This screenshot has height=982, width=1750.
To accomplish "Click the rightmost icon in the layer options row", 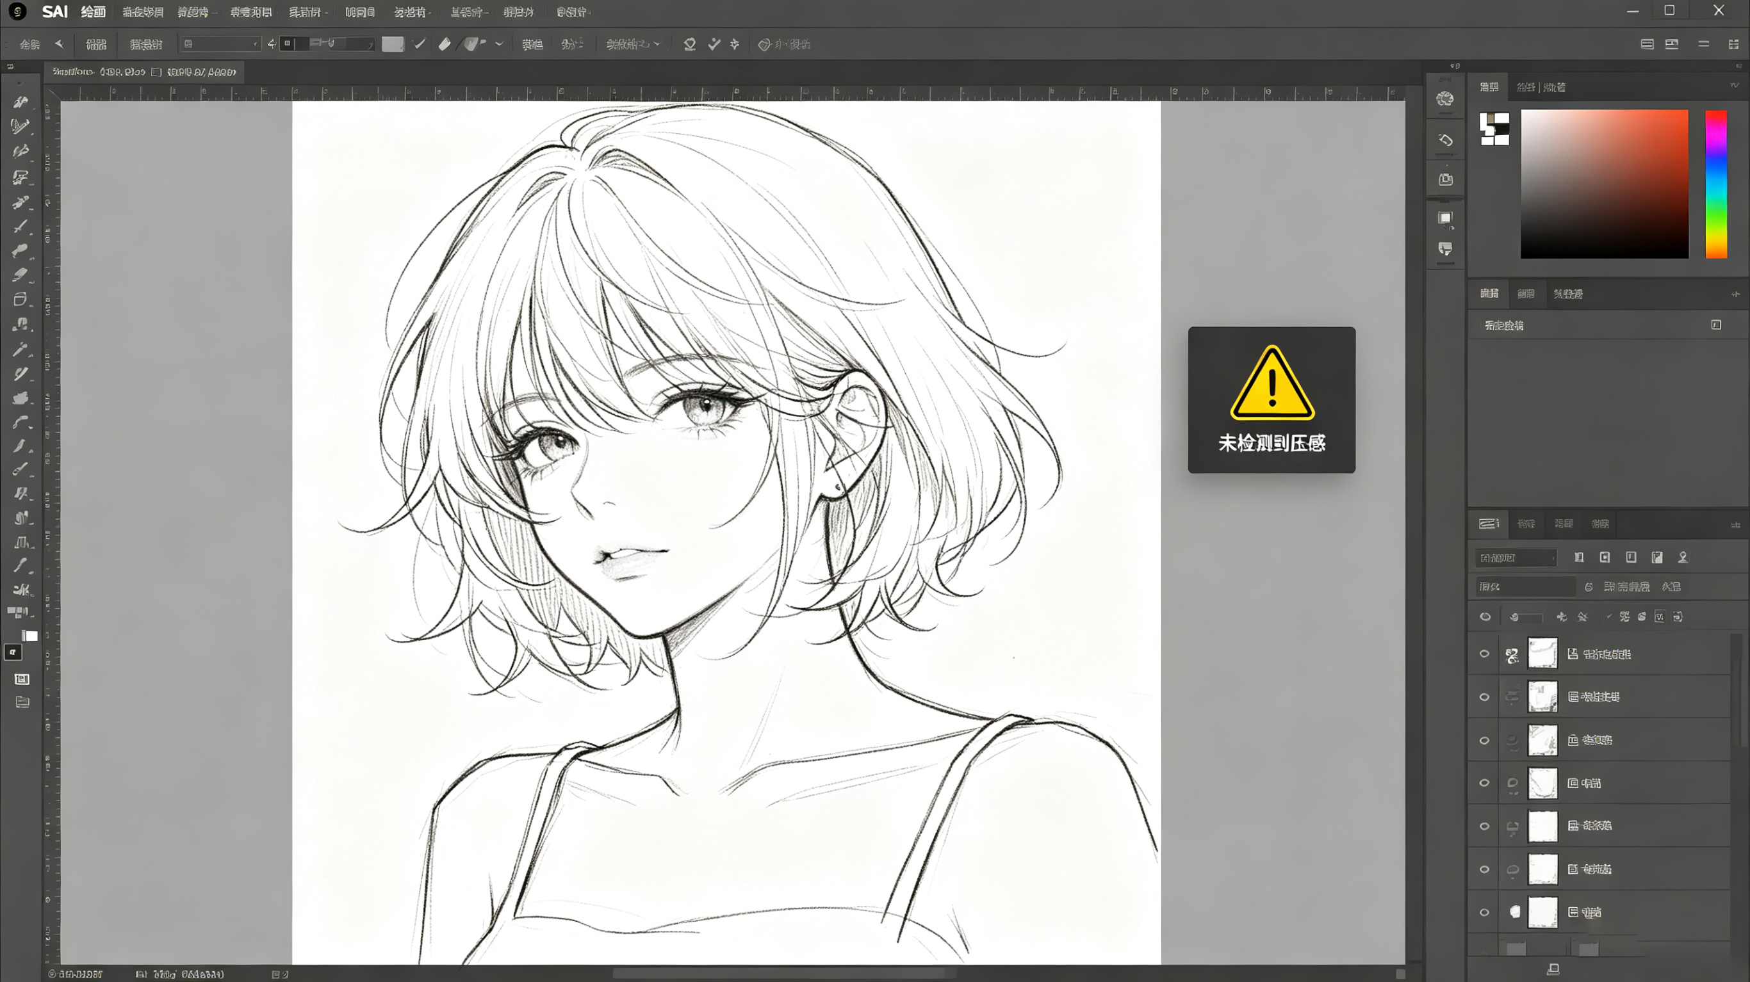I will pyautogui.click(x=1678, y=617).
